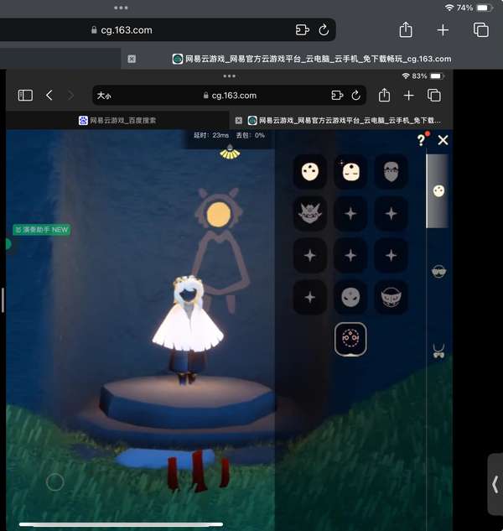Go forward in the inner Safari browser
503x531 pixels.
tap(70, 96)
